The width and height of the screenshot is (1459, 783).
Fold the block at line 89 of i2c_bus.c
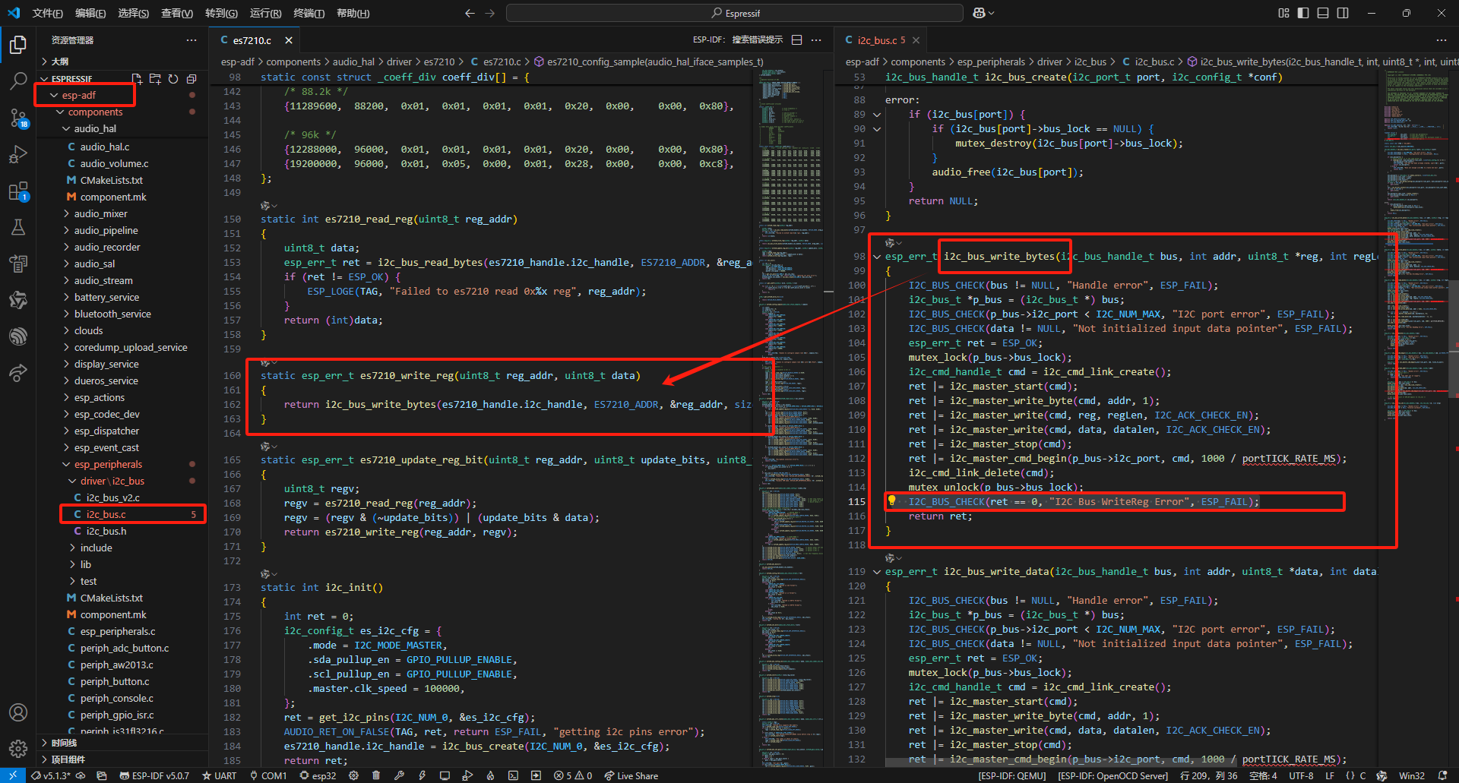pos(877,115)
